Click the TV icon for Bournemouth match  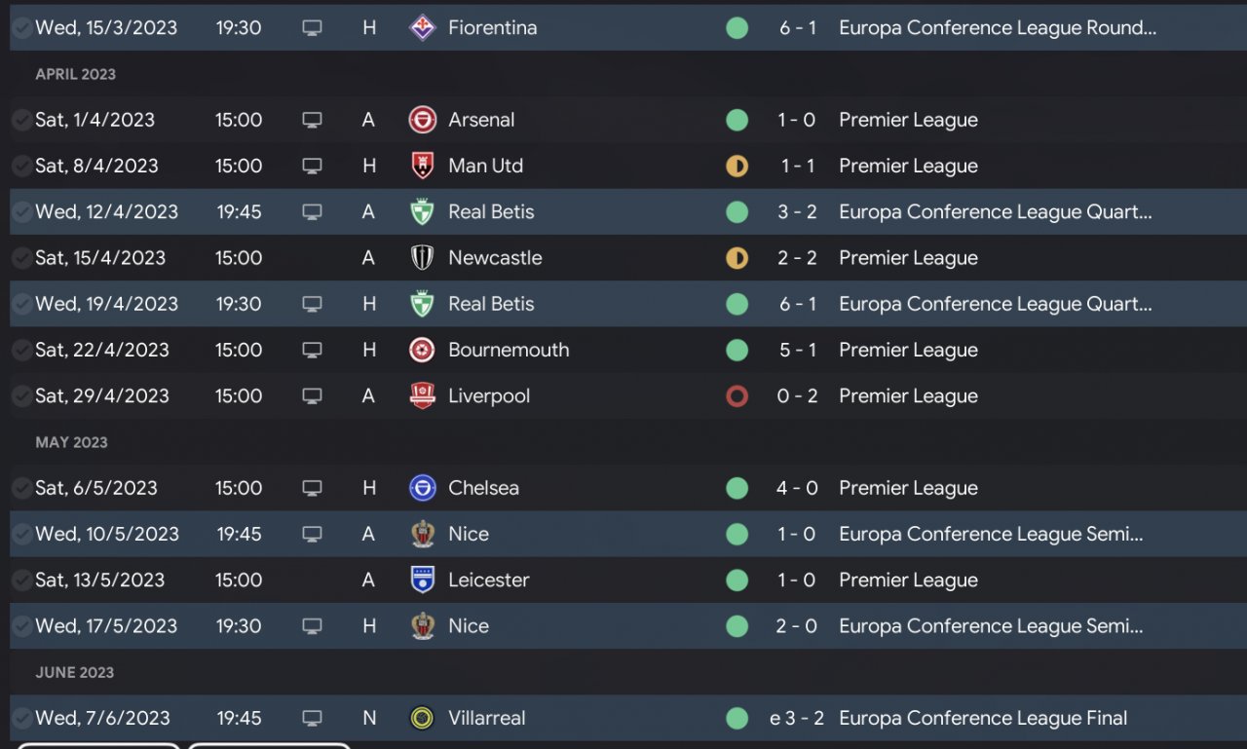[x=312, y=351]
